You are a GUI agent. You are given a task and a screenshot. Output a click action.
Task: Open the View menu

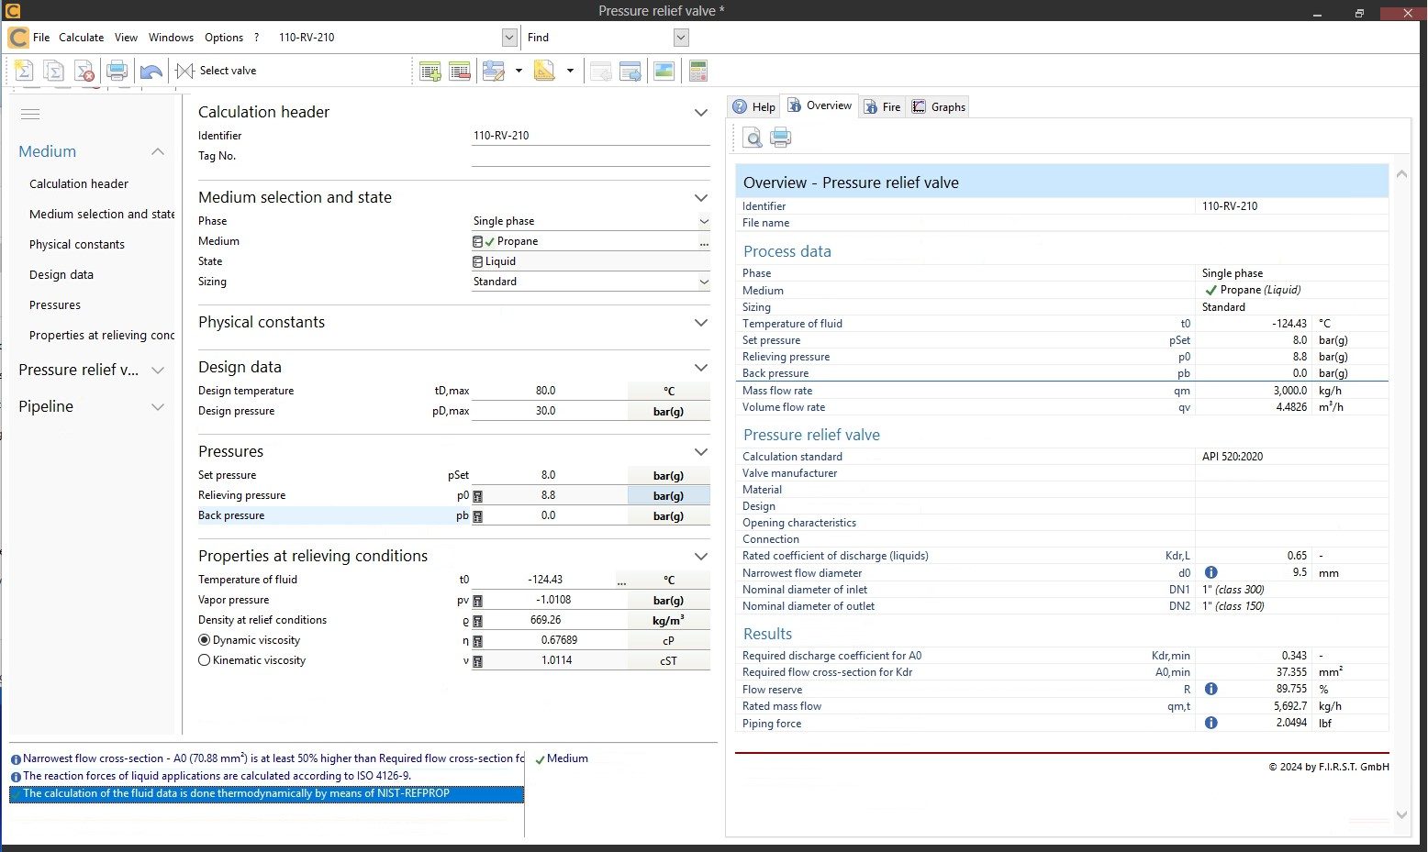click(126, 38)
